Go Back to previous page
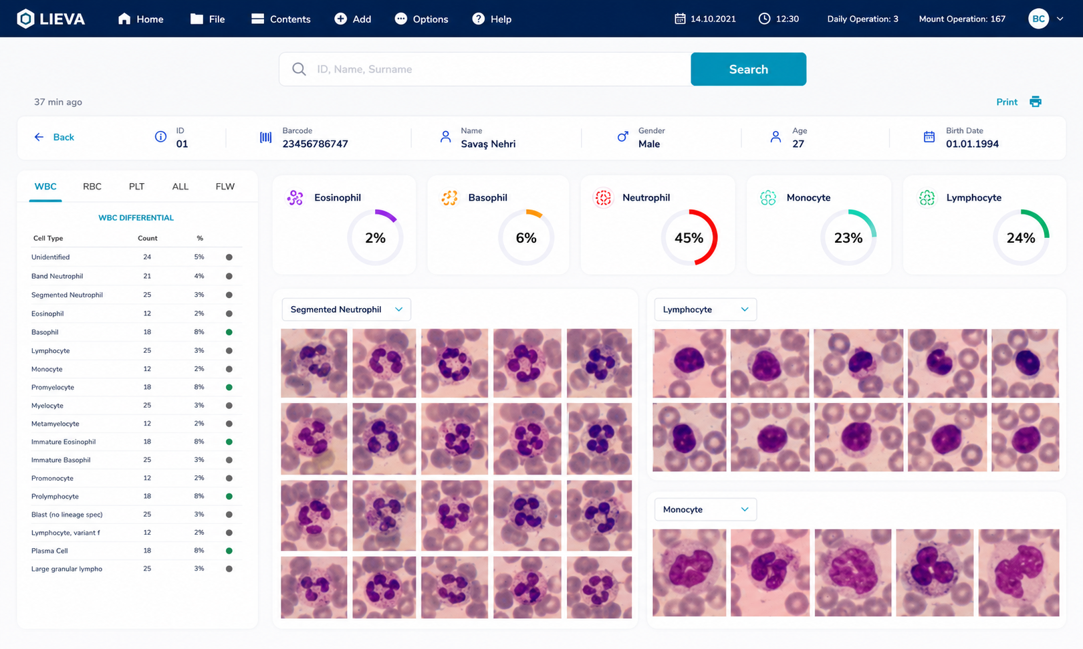The image size is (1083, 649). coord(54,137)
